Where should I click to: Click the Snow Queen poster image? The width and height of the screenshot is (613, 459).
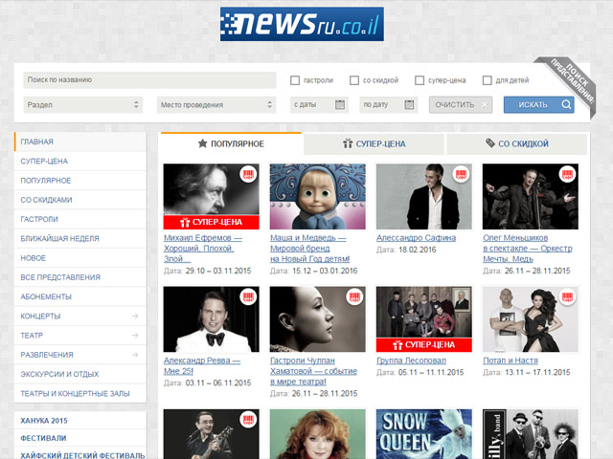pyautogui.click(x=423, y=434)
